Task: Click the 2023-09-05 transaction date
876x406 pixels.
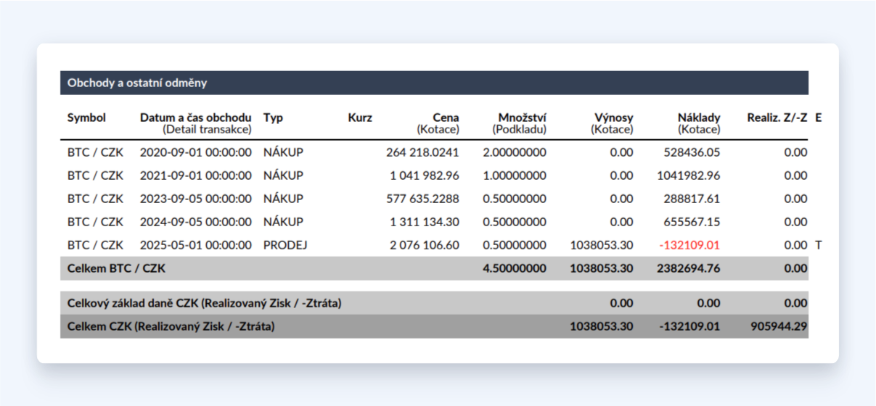Action: point(196,199)
